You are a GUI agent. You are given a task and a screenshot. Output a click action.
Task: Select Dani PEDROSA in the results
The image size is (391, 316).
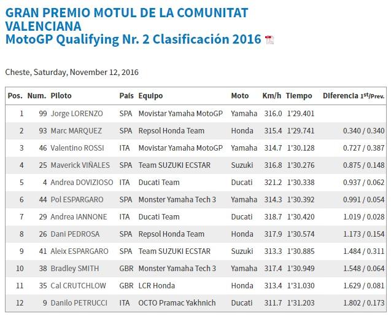tap(74, 234)
